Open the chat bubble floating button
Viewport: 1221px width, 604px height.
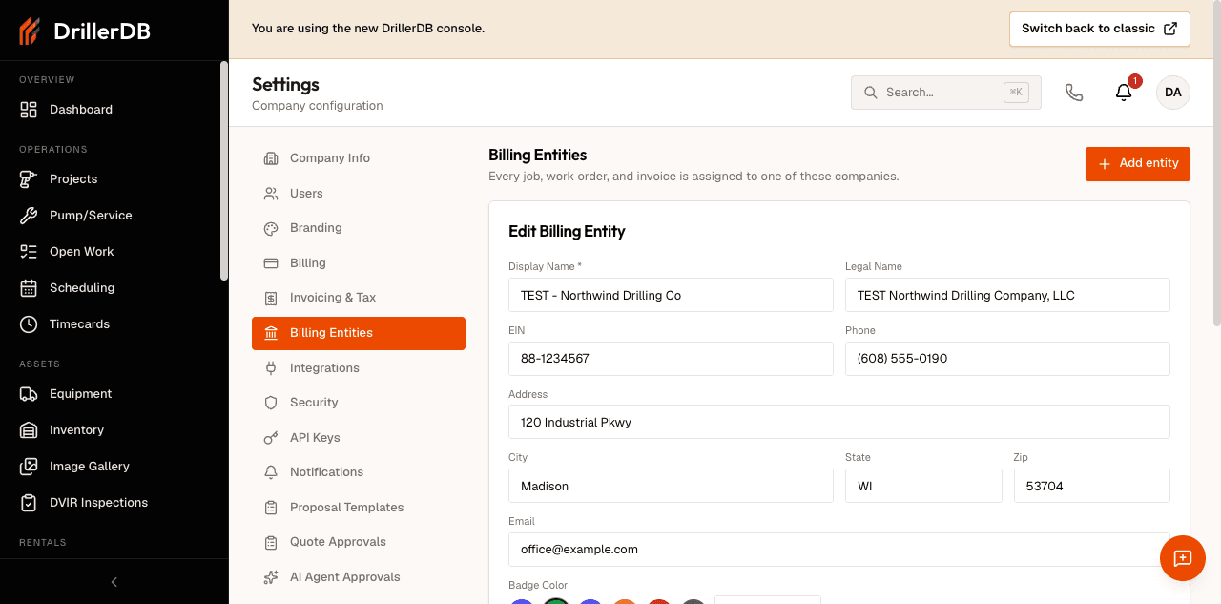point(1183,558)
